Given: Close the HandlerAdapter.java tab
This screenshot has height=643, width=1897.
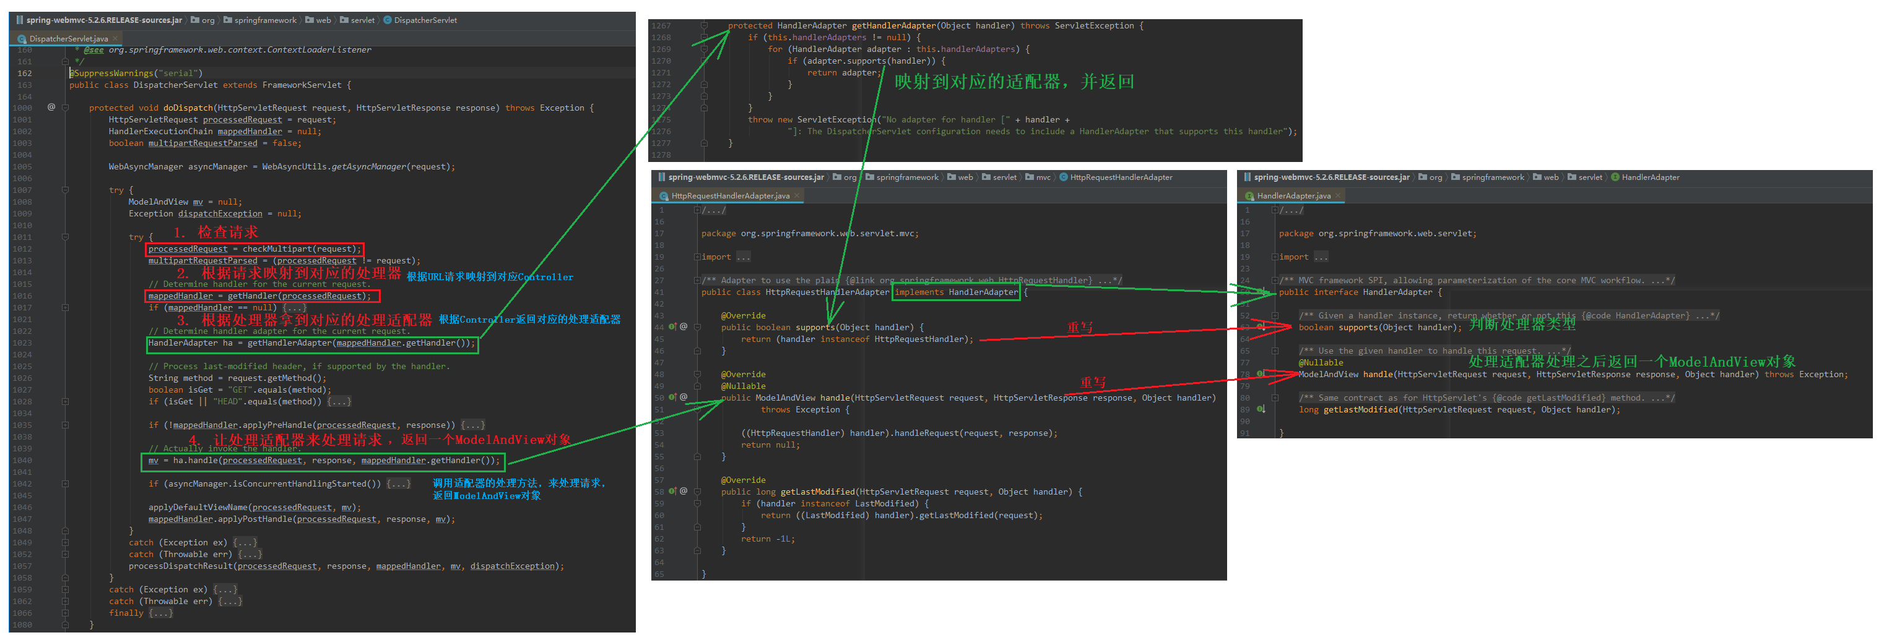Looking at the screenshot, I should (x=1338, y=196).
